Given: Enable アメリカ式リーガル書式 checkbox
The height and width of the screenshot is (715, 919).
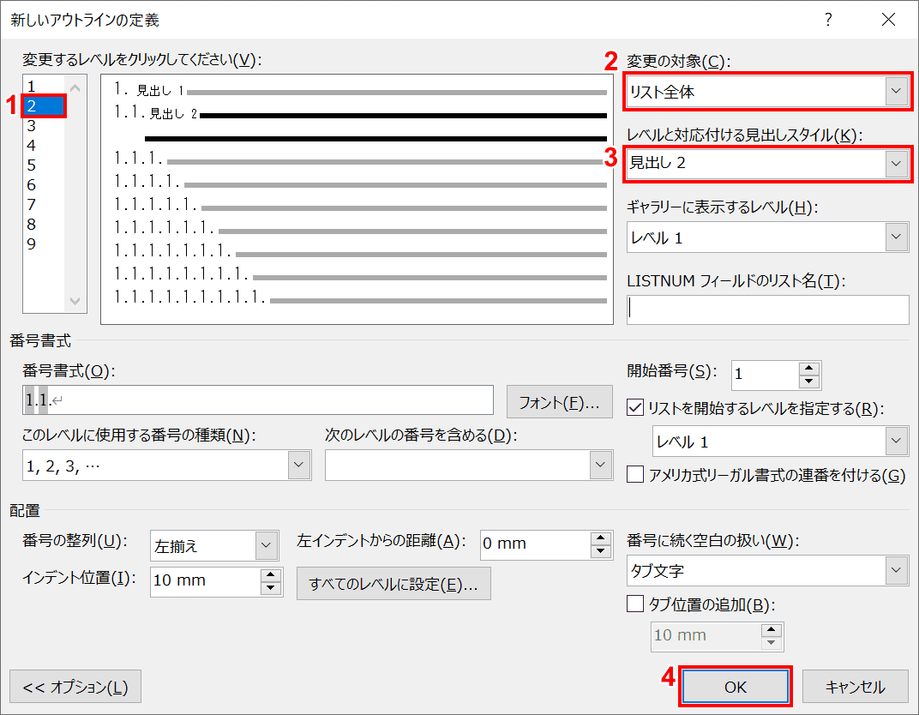Looking at the screenshot, I should click(635, 474).
